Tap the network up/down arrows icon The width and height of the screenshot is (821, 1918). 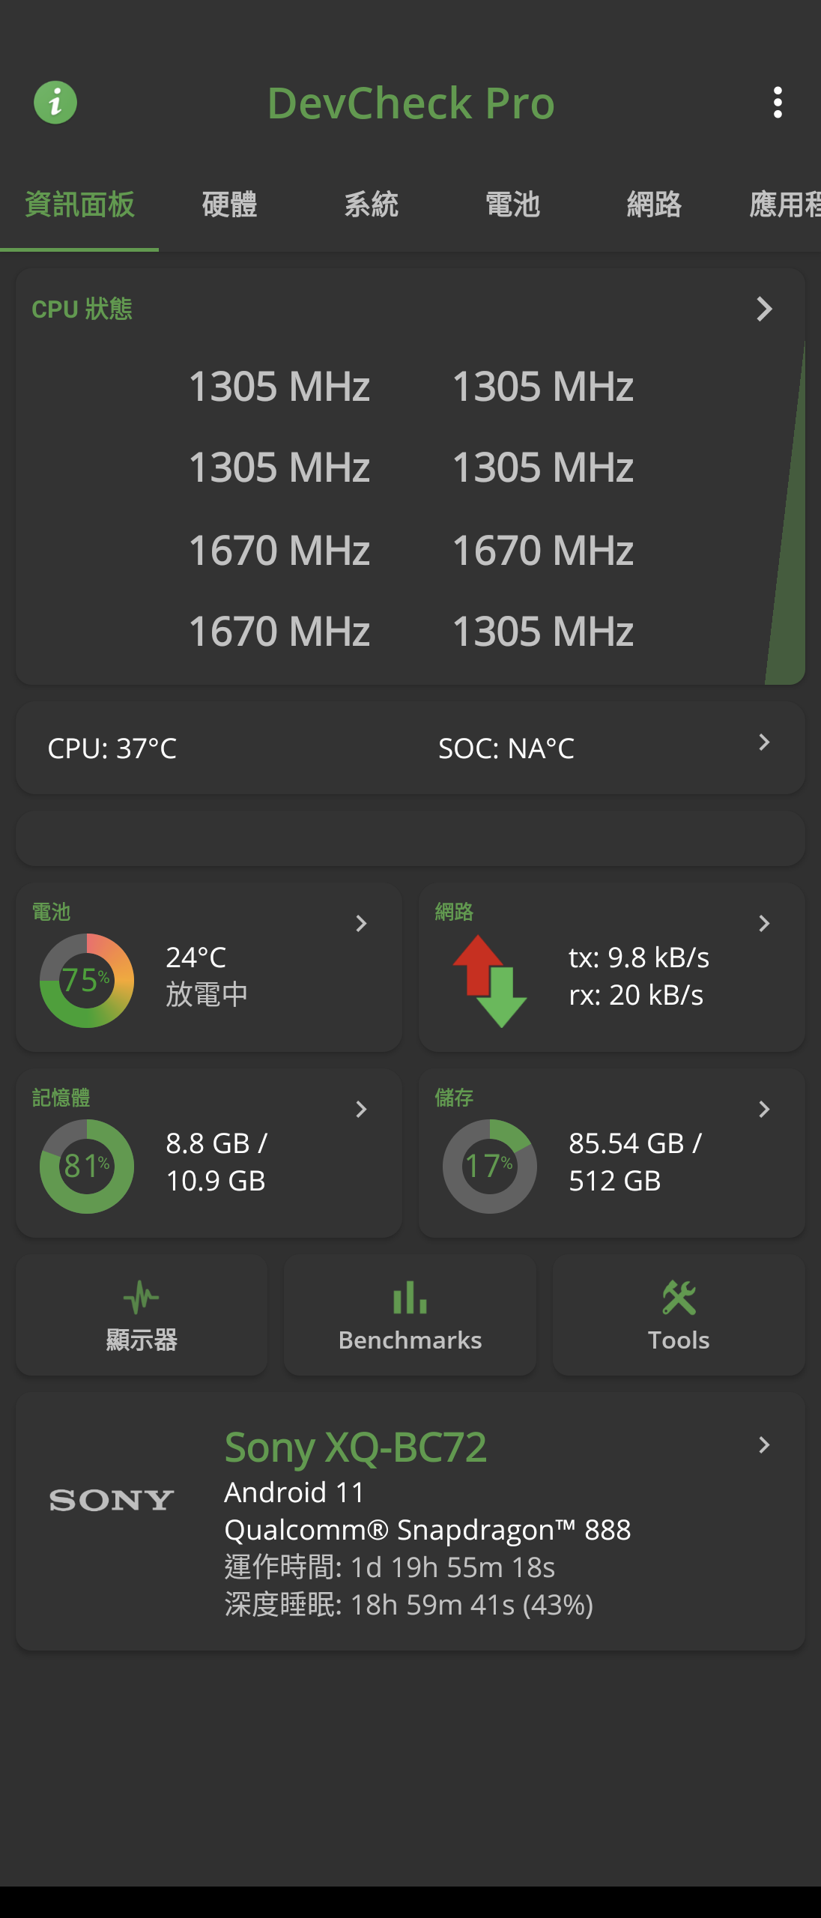click(490, 981)
